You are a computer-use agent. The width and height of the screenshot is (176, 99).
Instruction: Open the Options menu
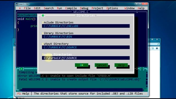(x=112, y=8)
